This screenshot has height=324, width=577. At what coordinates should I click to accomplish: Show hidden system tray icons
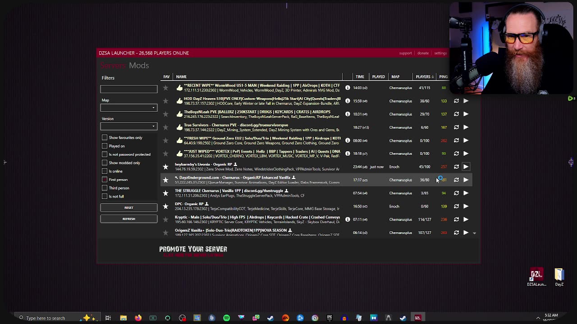(538, 318)
